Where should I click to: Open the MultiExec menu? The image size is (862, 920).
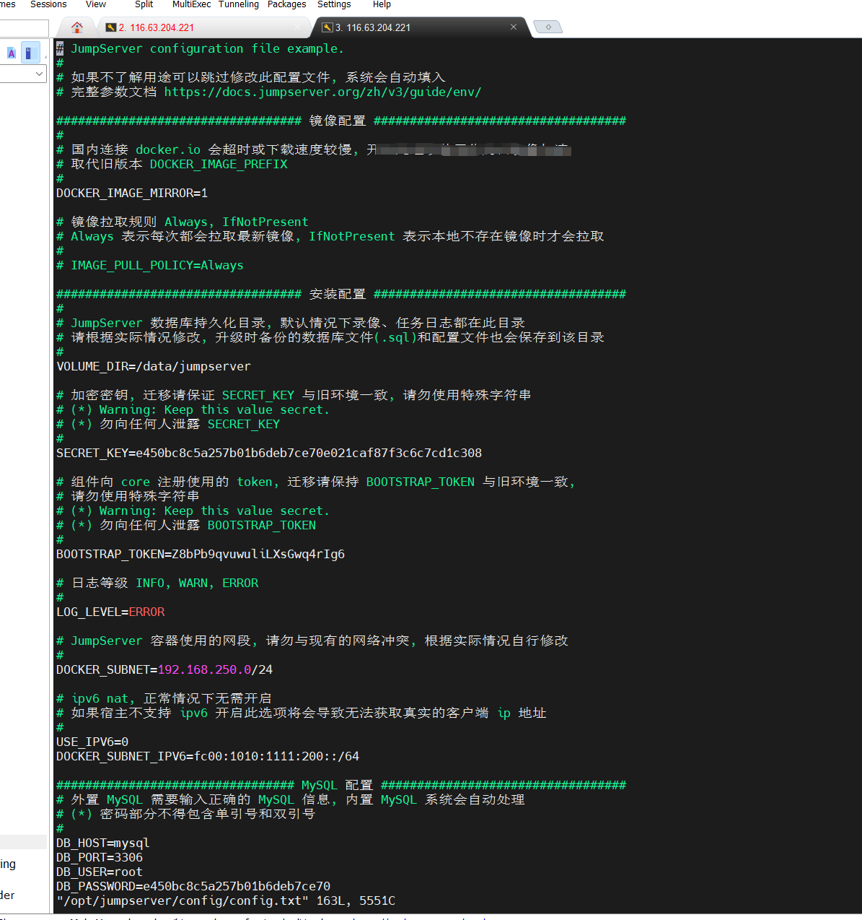(191, 4)
